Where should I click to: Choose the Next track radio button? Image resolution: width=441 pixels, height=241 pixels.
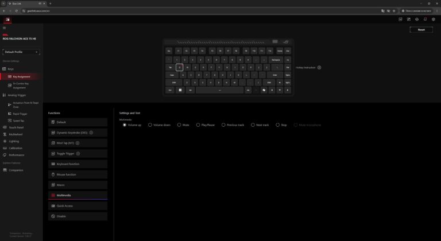[x=253, y=125]
